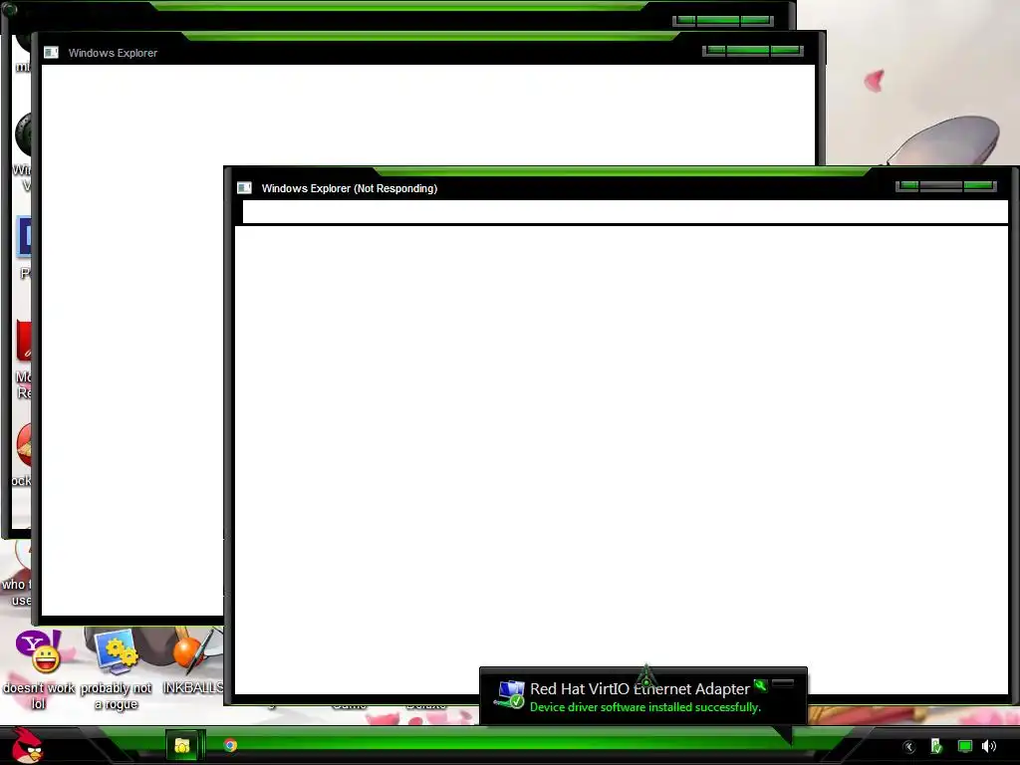Select the INKBALLS desktop shortcut
Viewport: 1020px width, 765px height.
pos(192,661)
